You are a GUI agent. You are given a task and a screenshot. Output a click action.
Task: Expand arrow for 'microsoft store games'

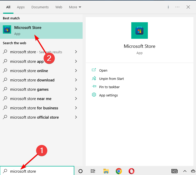pyautogui.click(x=76, y=89)
